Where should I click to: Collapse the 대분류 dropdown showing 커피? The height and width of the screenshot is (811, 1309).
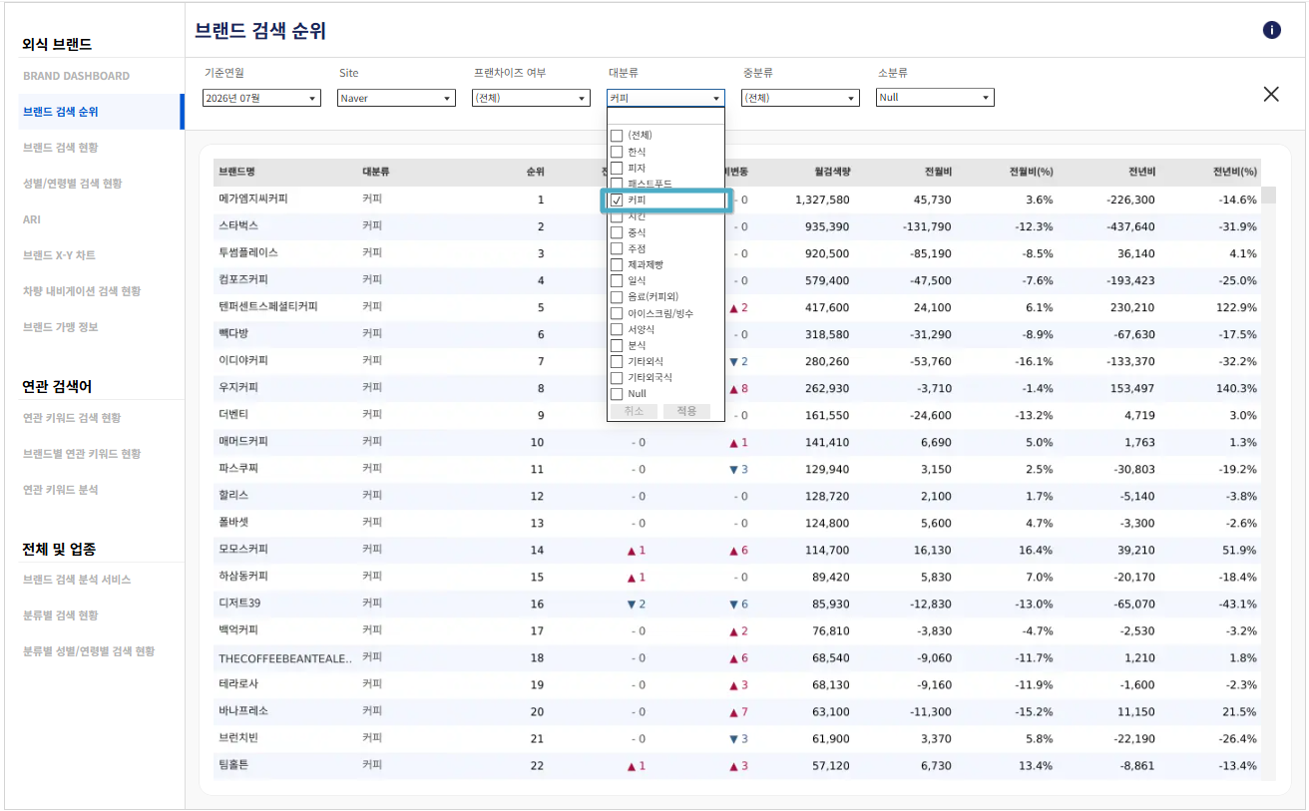(665, 98)
